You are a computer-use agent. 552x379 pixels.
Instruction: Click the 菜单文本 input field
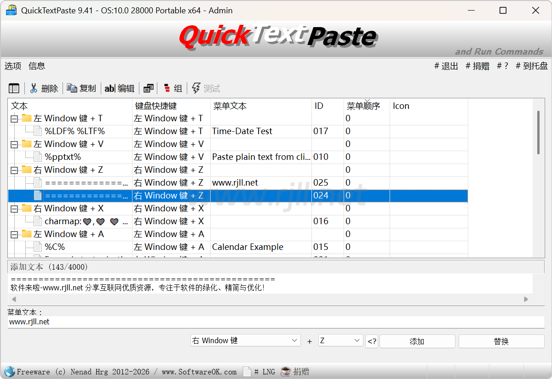(276, 322)
